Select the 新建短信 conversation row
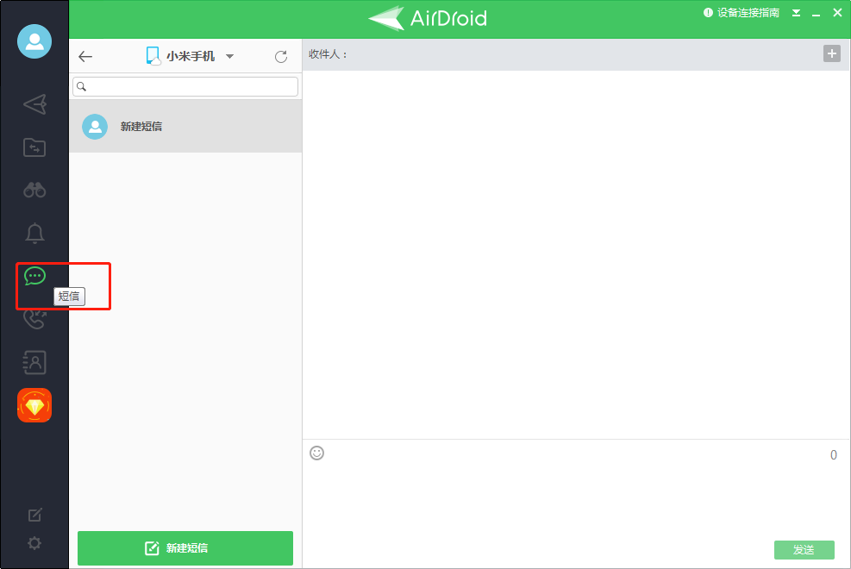The height and width of the screenshot is (569, 851). pyautogui.click(x=185, y=126)
